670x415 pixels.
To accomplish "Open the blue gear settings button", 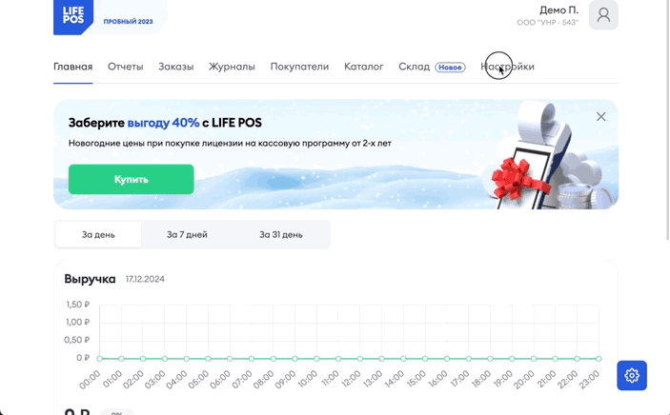I will click(x=632, y=376).
